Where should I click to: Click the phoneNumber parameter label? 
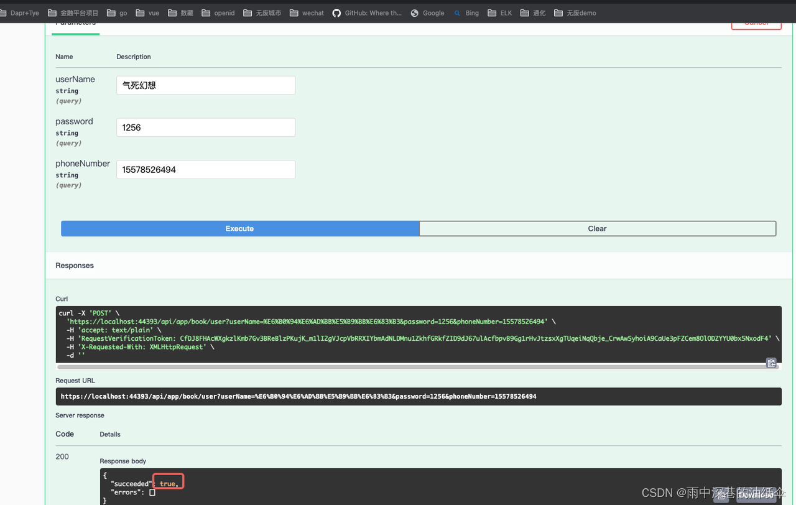83,164
